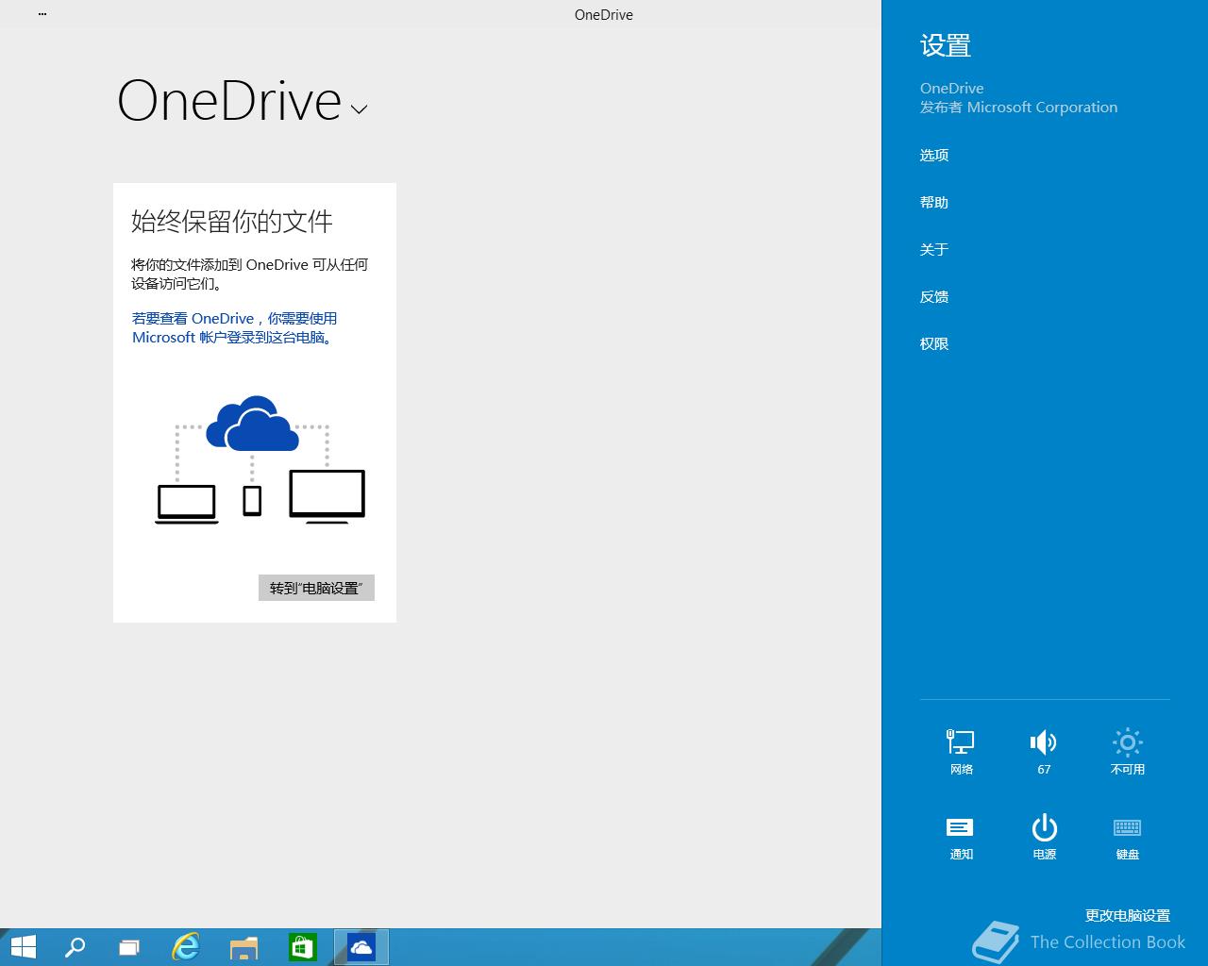Expand the OneDrive title dropdown chevron
The width and height of the screenshot is (1208, 966).
[359, 108]
